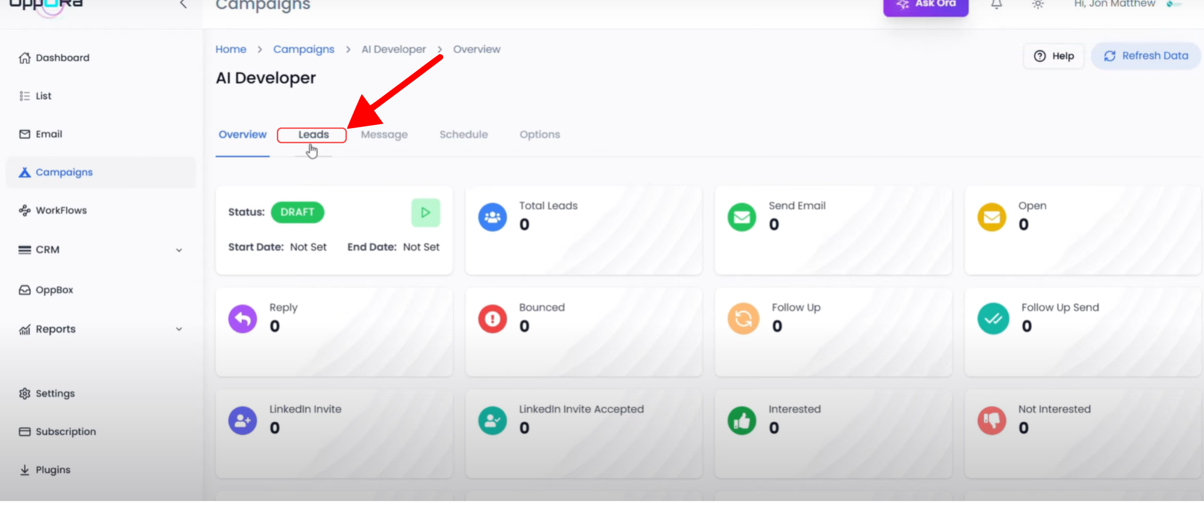Click the Campaigns breadcrumb link
This screenshot has width=1204, height=524.
coord(303,49)
